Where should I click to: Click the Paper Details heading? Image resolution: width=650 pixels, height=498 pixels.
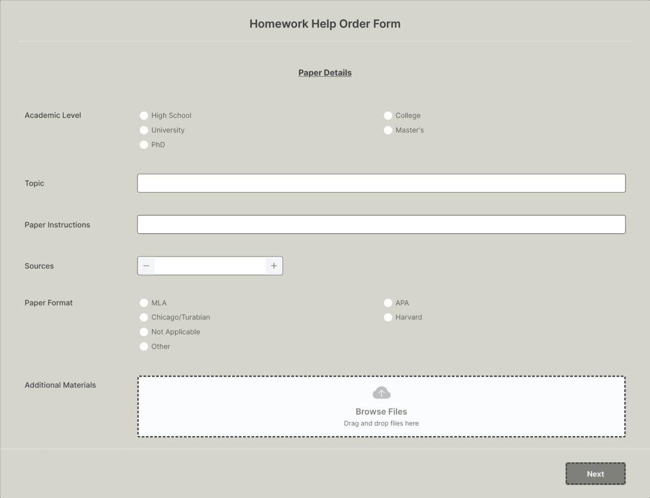(324, 72)
